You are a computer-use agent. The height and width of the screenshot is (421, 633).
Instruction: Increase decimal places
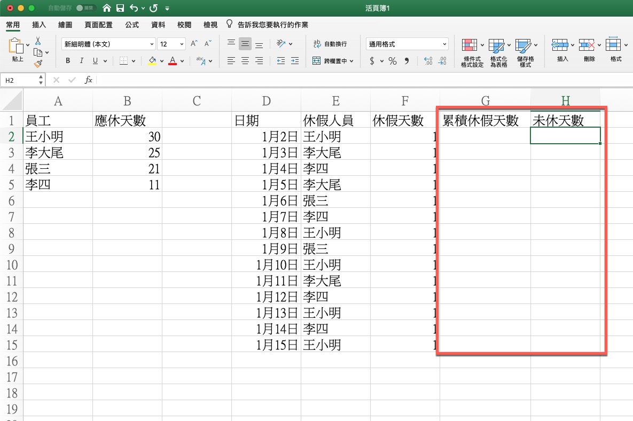[x=428, y=61]
